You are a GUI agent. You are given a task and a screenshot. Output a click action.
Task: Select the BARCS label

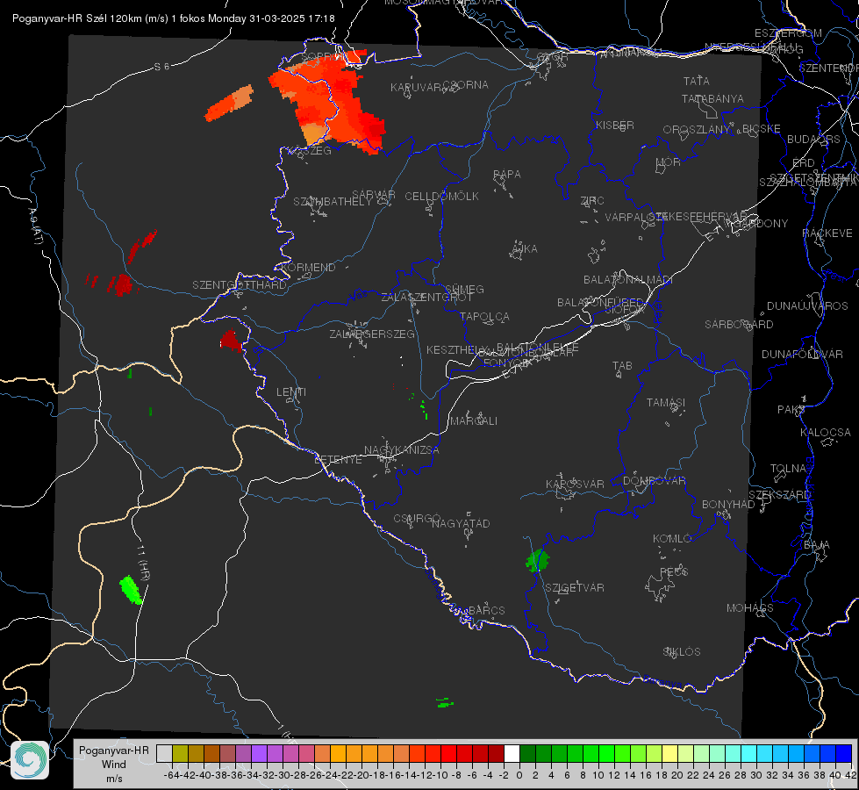tap(486, 611)
